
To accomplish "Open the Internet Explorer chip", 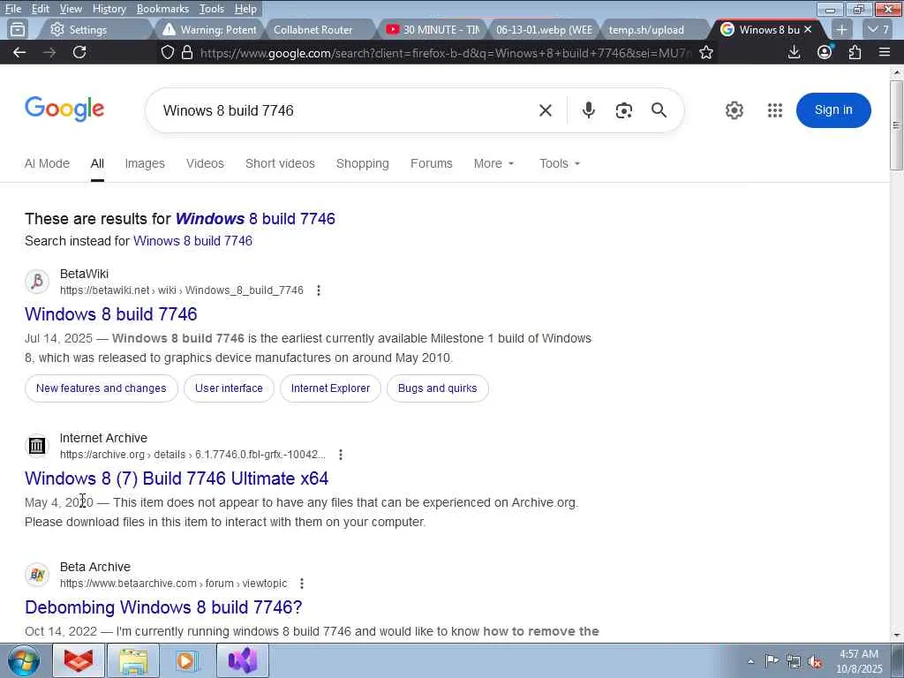I will pos(330,388).
